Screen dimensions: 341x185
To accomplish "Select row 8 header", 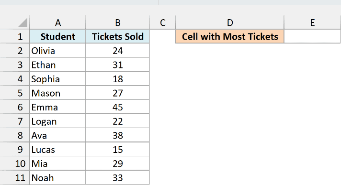I will pos(14,135).
